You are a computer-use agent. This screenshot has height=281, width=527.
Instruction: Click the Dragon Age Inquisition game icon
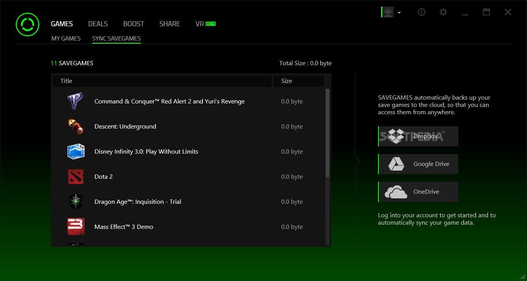coord(76,201)
